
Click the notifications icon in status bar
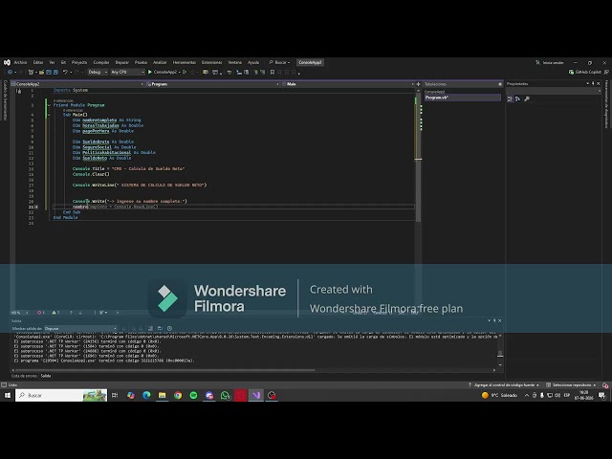[605, 385]
